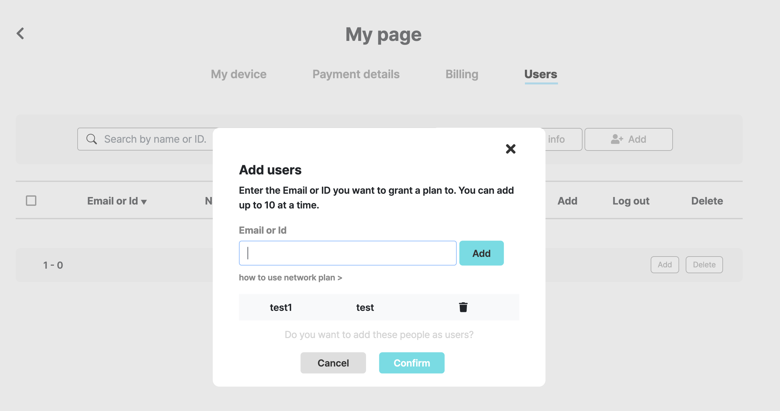The image size is (780, 411).
Task: Click the back arrow icon
Action: click(x=20, y=33)
